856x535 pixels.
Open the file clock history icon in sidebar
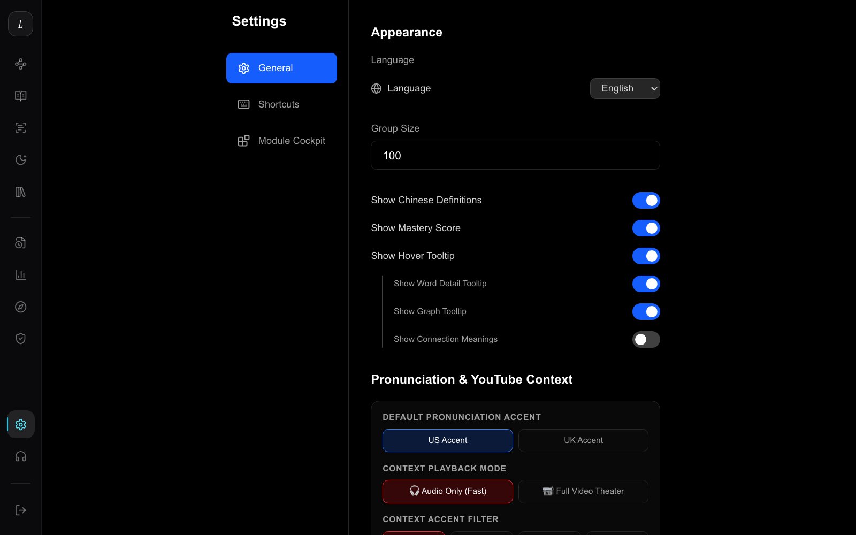click(20, 243)
